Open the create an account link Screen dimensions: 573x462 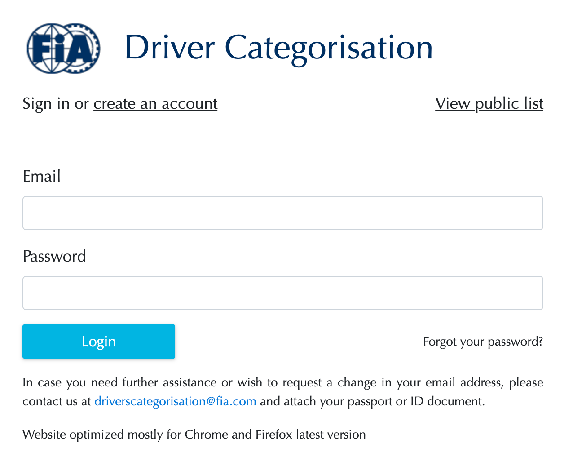155,104
